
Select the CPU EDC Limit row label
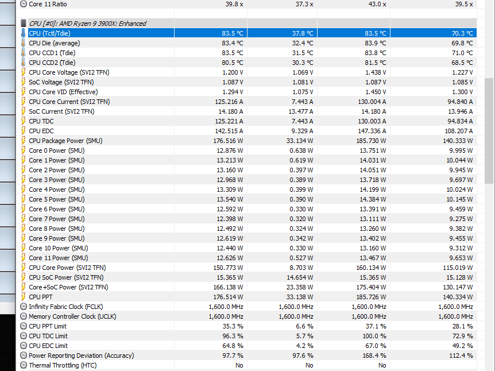pyautogui.click(x=48, y=346)
